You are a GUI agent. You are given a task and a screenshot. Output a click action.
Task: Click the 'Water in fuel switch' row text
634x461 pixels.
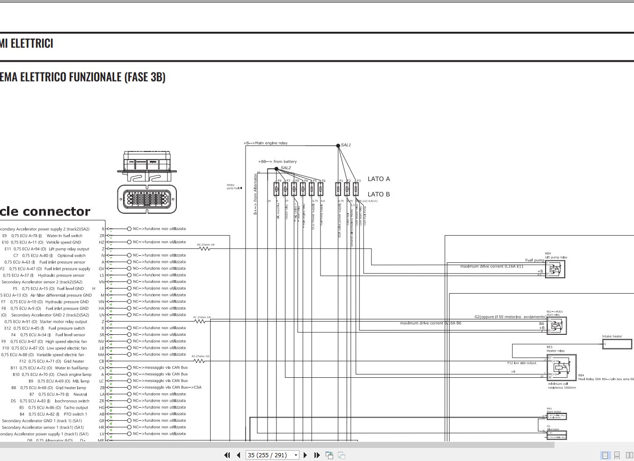tap(65, 236)
